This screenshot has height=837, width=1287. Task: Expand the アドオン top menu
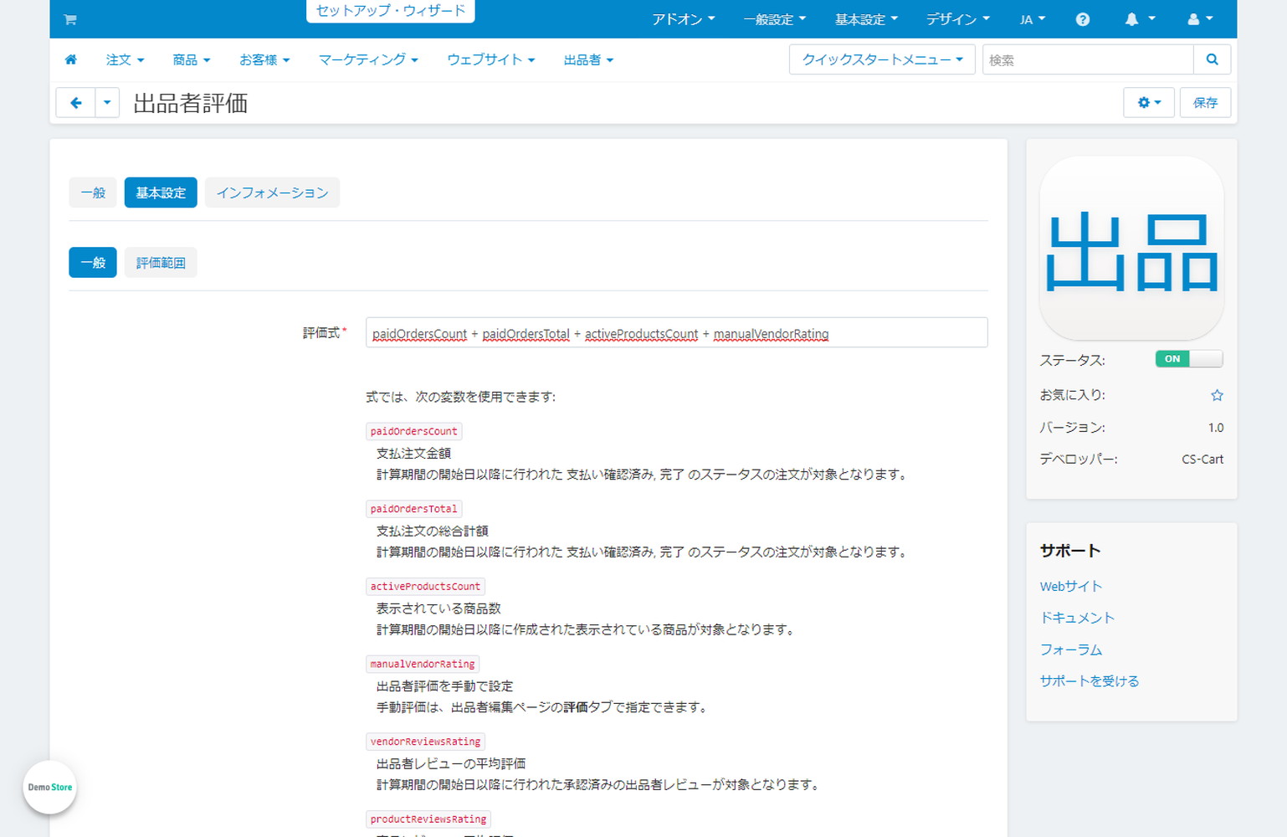pyautogui.click(x=683, y=19)
